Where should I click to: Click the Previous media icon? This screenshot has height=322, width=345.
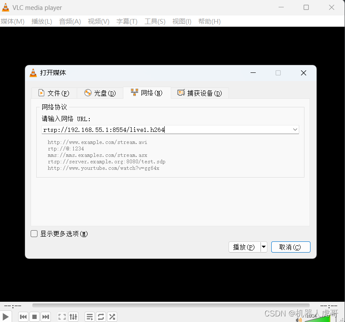(23, 316)
